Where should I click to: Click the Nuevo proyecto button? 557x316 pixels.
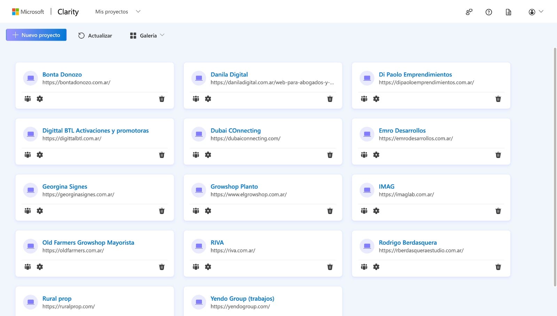point(36,35)
